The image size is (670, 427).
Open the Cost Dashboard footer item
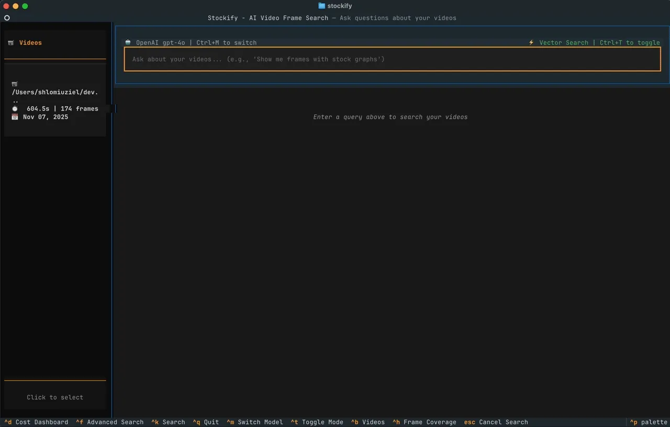(x=36, y=422)
